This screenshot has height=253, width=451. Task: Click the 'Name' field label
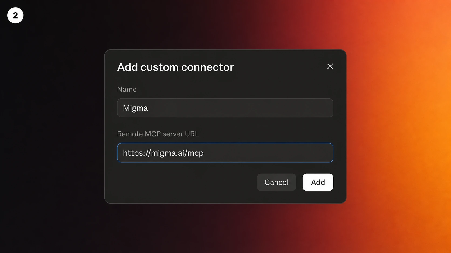coord(127,89)
